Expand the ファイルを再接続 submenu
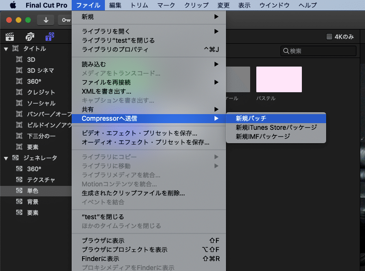The width and height of the screenshot is (365, 271). (149, 82)
